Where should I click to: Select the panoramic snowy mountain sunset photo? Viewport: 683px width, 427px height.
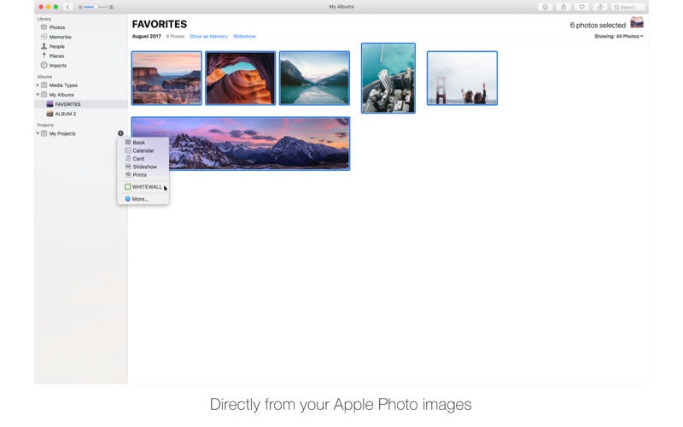[241, 143]
